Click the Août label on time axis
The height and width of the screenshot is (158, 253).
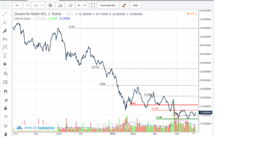(59, 134)
